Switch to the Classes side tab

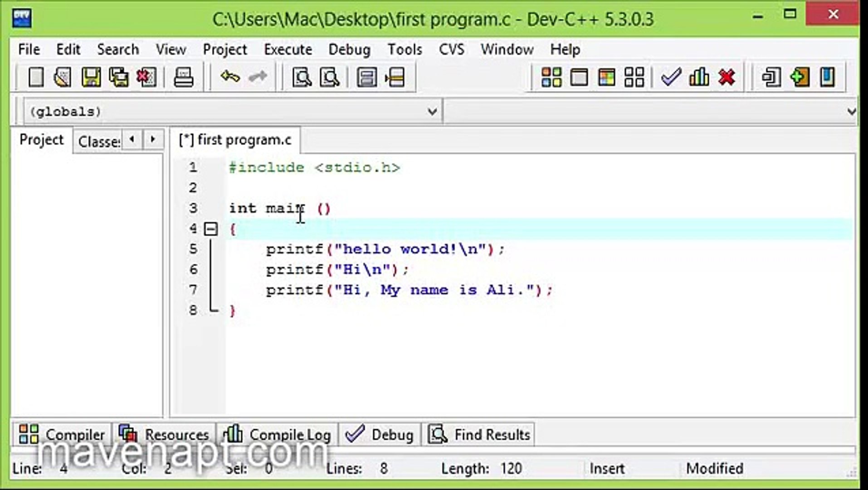(98, 142)
